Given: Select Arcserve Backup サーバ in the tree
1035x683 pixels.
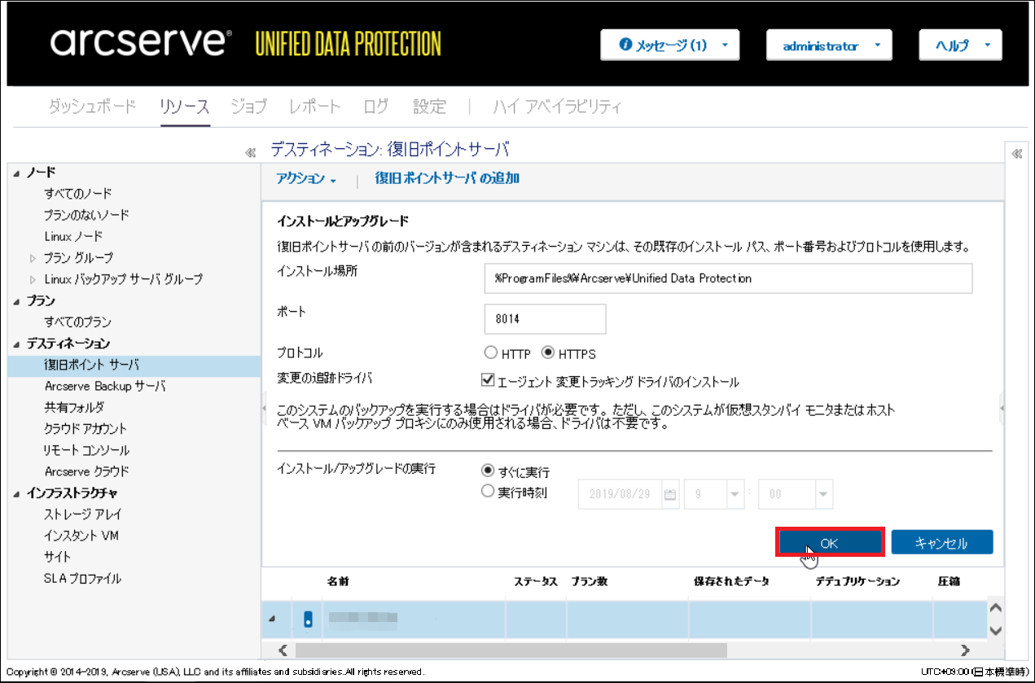Looking at the screenshot, I should point(105,386).
